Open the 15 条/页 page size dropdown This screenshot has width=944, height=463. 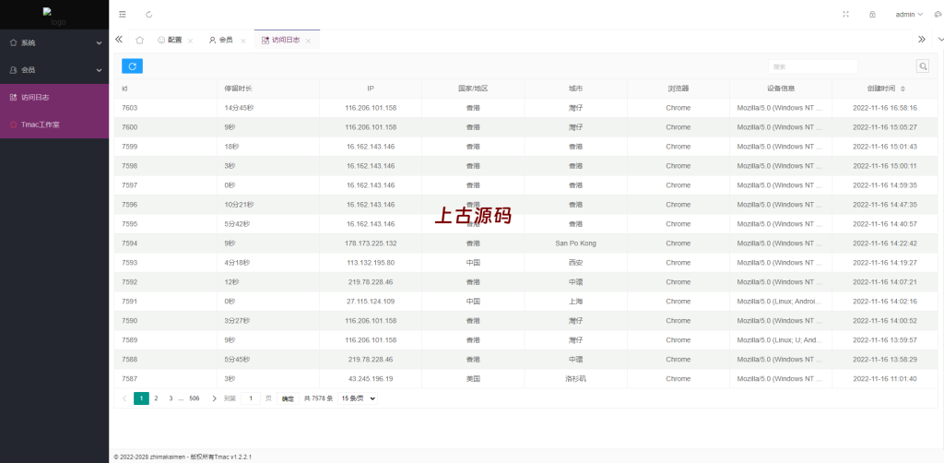358,398
